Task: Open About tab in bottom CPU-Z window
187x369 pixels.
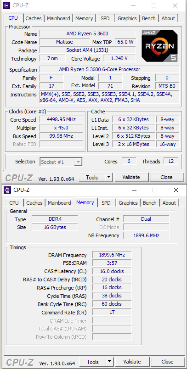Action: (x=169, y=203)
